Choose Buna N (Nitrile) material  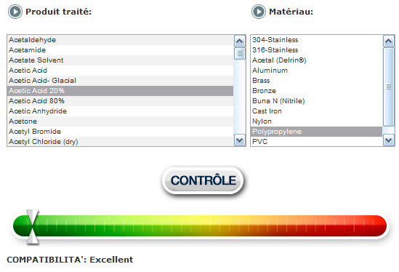point(317,101)
